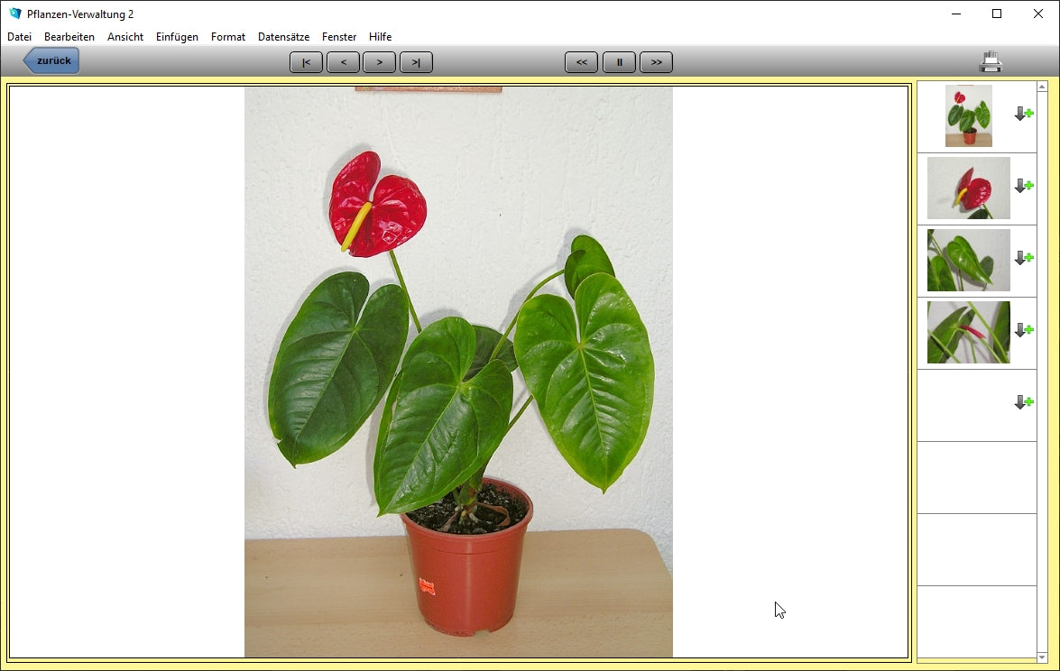Viewport: 1060px width, 671px height.
Task: Open the Einfügen menu
Action: coord(177,37)
